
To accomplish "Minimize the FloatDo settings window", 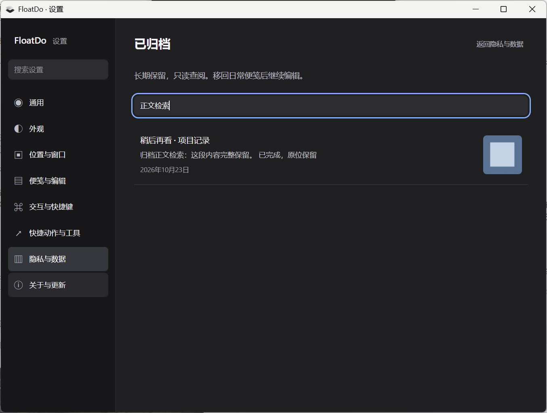I will 475,9.
